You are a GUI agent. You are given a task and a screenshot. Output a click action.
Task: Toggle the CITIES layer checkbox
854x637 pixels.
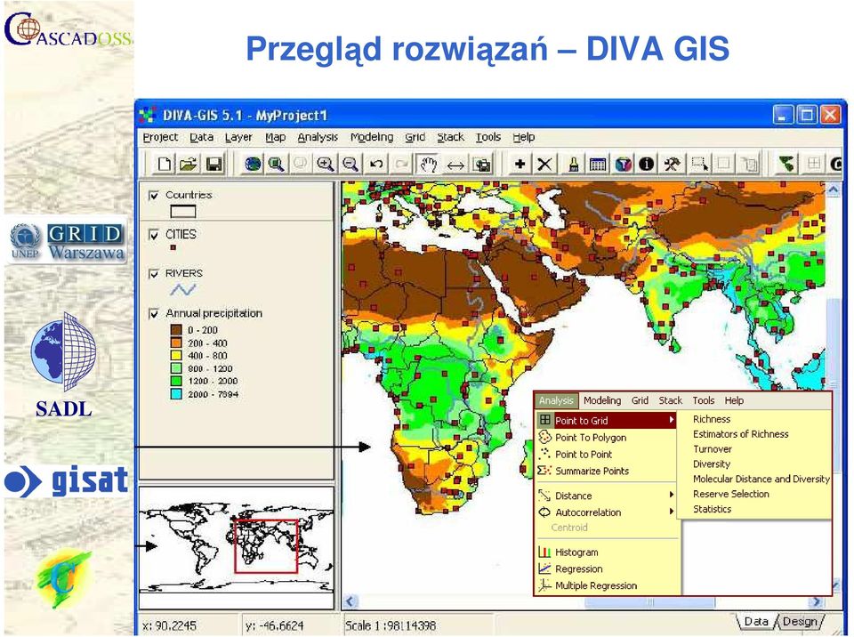154,235
